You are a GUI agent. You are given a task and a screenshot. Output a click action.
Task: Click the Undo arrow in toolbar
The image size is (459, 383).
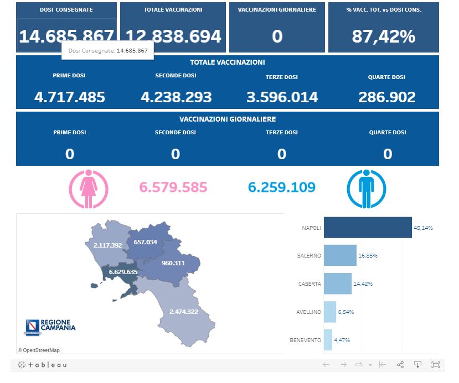coord(326,365)
